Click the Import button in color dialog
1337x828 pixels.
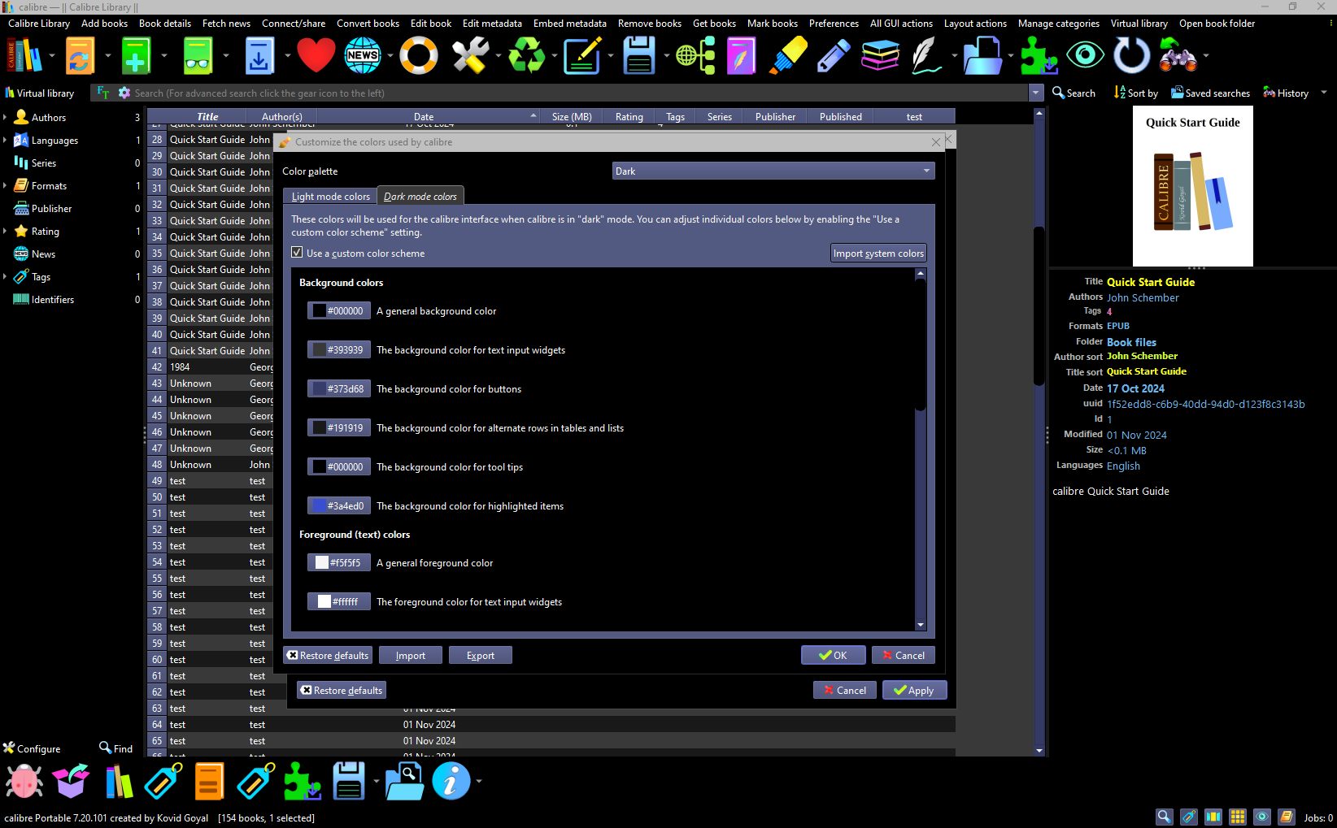point(411,655)
